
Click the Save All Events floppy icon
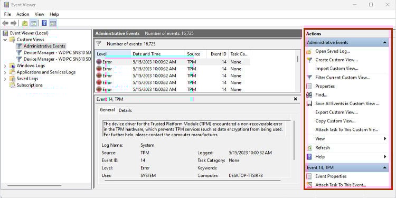pyautogui.click(x=309, y=103)
